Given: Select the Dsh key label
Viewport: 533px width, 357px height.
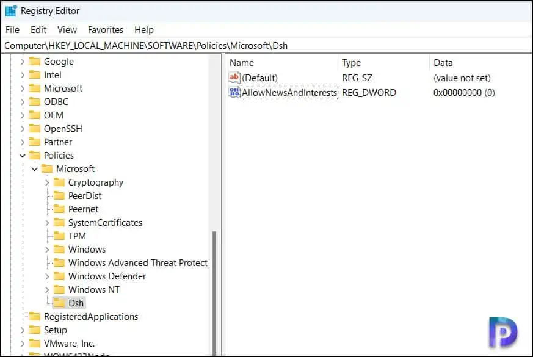Looking at the screenshot, I should click(76, 303).
